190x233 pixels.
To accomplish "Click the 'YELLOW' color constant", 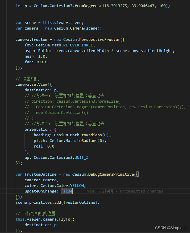I will 77,186.
